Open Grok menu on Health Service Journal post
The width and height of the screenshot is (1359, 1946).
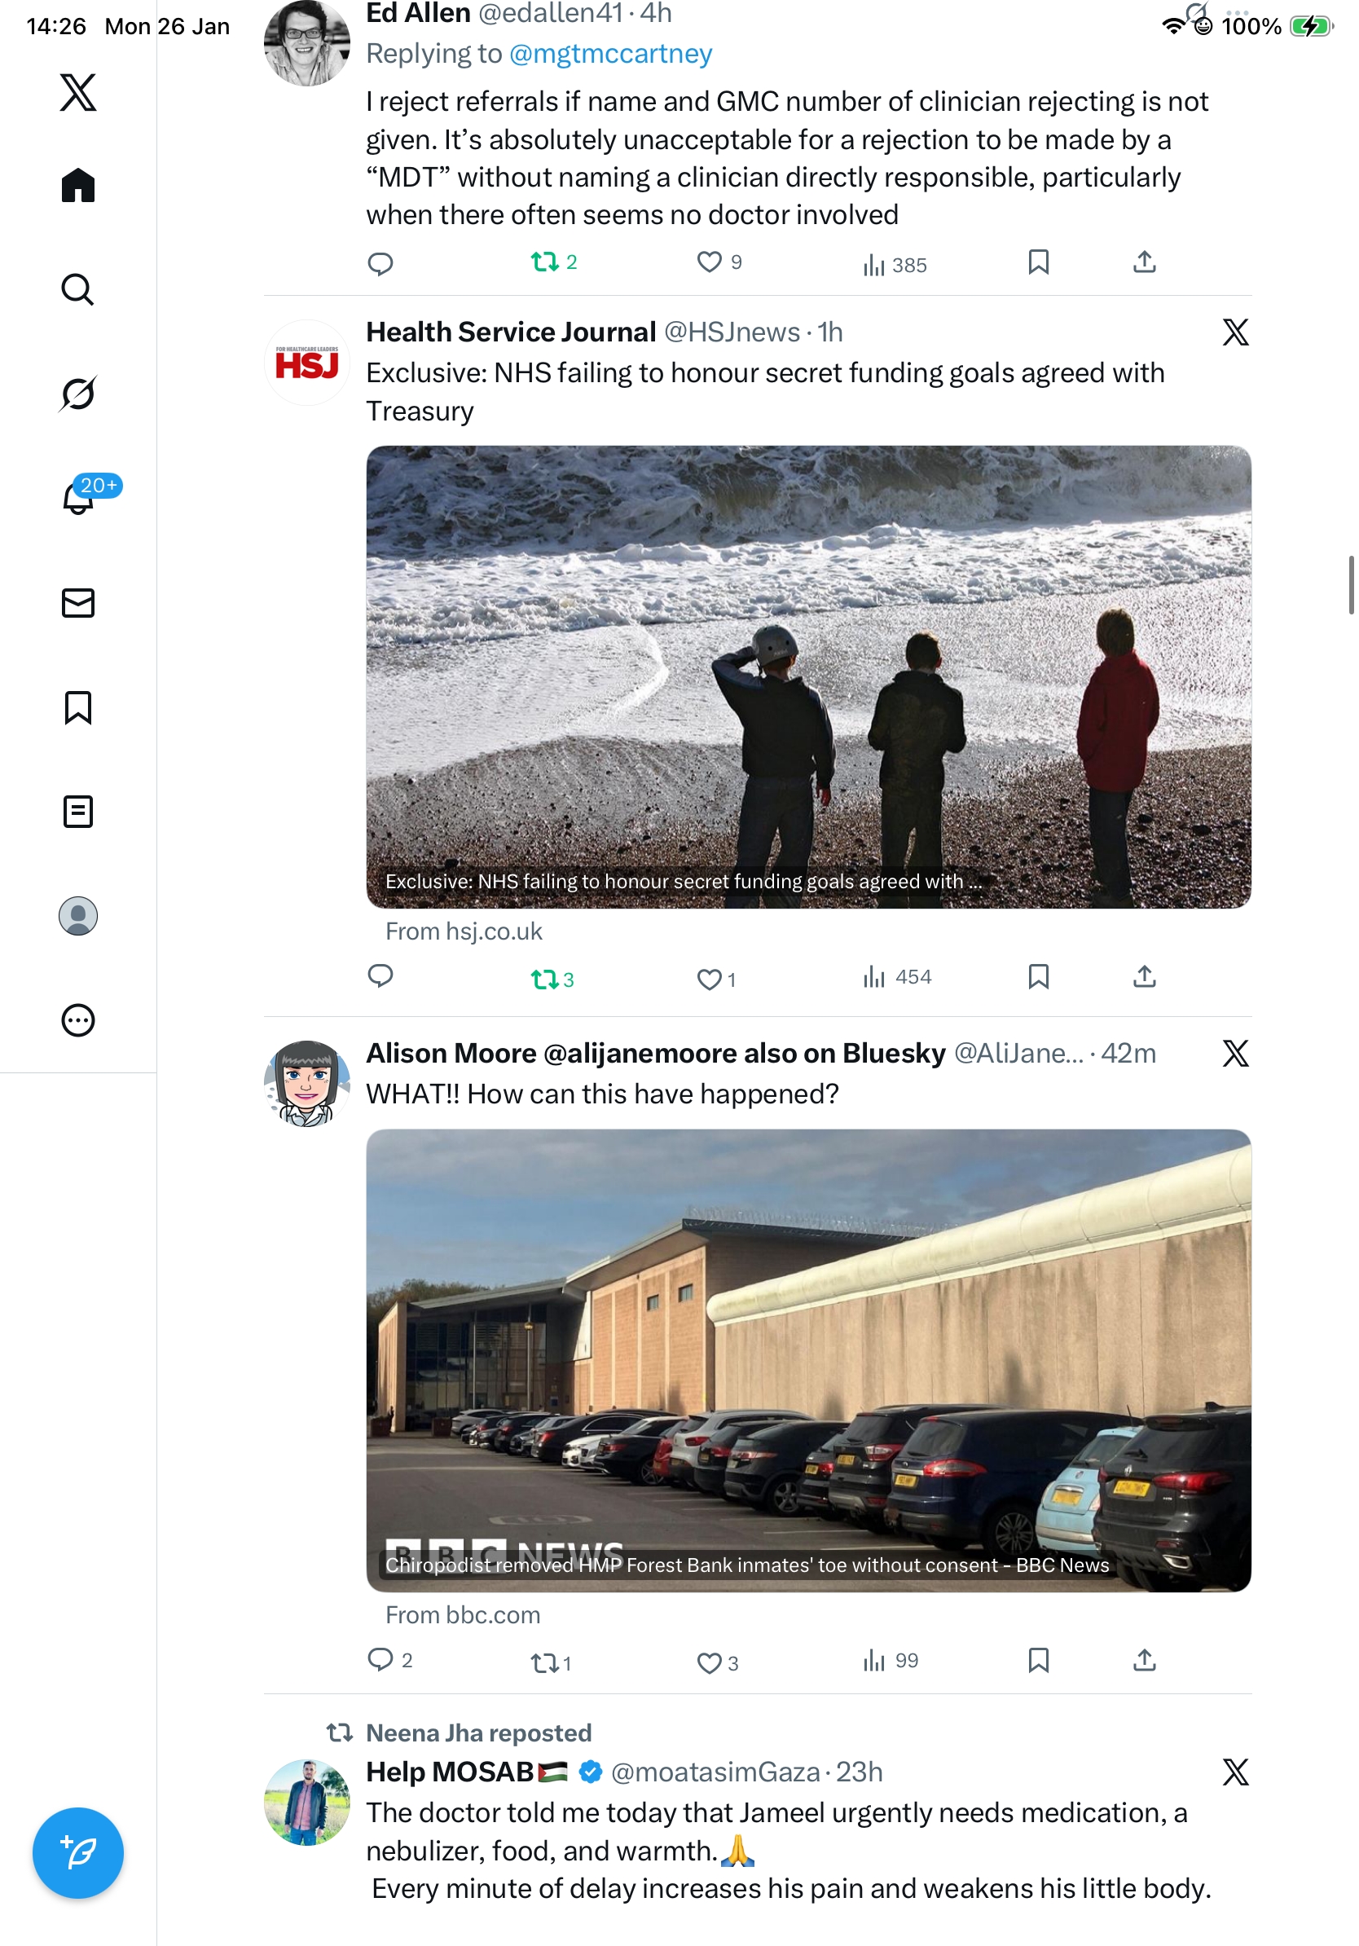[1235, 332]
